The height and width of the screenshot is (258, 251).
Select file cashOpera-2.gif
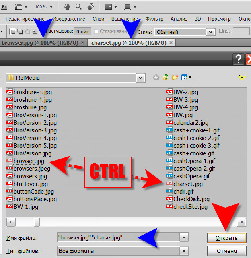click(x=191, y=169)
